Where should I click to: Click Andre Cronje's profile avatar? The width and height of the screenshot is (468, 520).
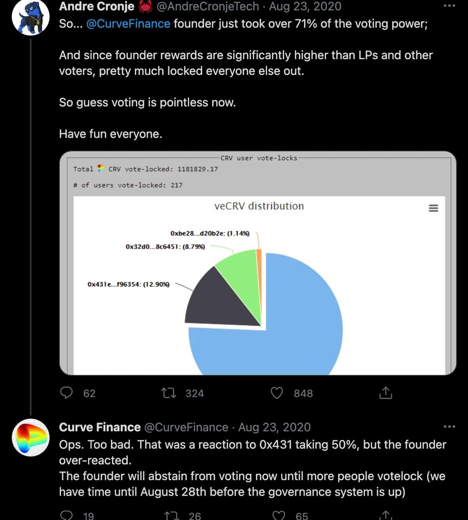coord(30,17)
